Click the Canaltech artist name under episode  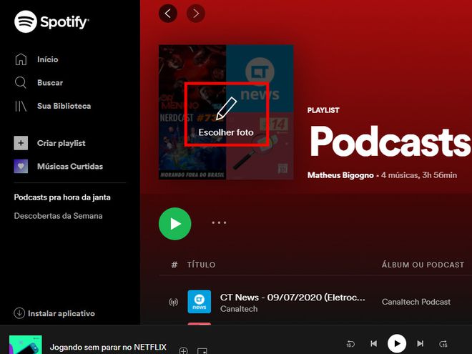[x=239, y=309]
